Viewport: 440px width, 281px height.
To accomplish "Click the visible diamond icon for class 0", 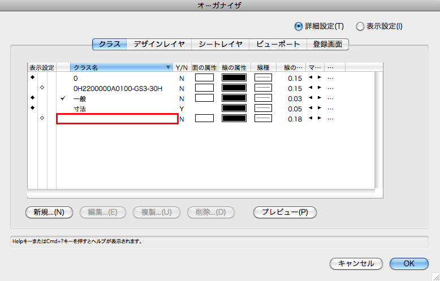I will click(32, 78).
